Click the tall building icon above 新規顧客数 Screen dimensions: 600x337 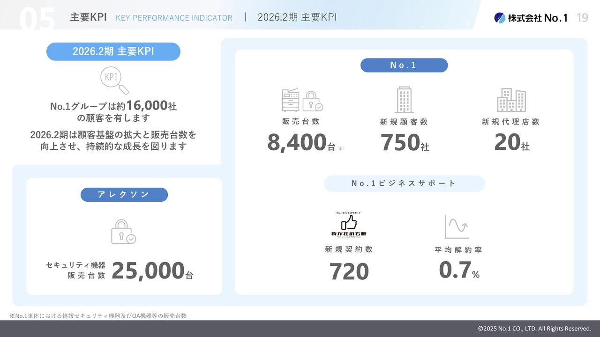404,100
